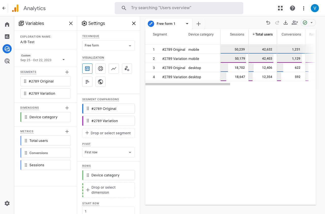The height and width of the screenshot is (214, 325).
Task: Add a new segment in Variables
Action: tap(67, 72)
